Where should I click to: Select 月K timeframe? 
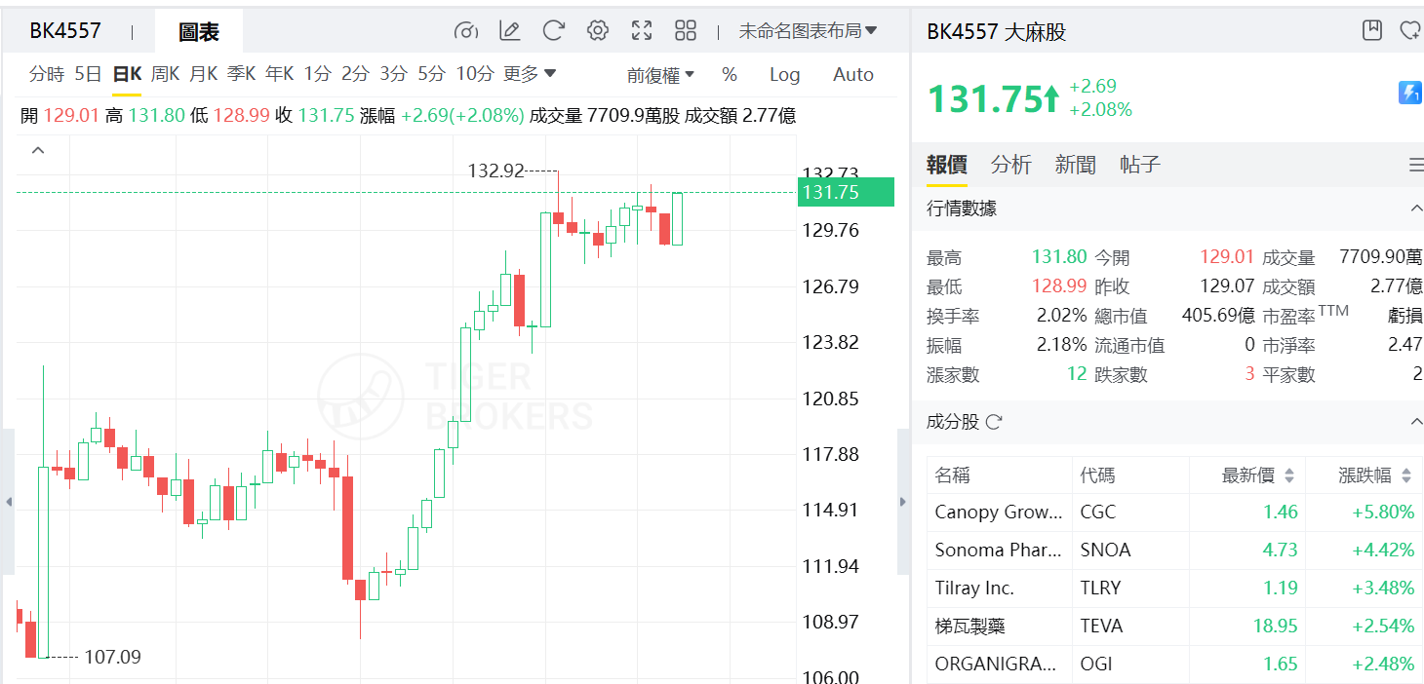tap(203, 74)
